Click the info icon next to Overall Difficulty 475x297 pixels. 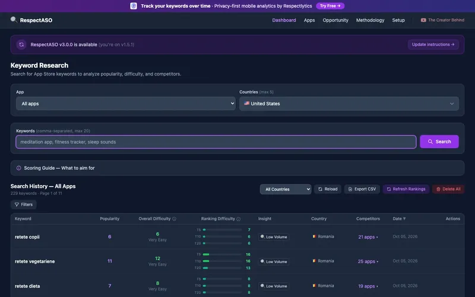pyautogui.click(x=174, y=219)
